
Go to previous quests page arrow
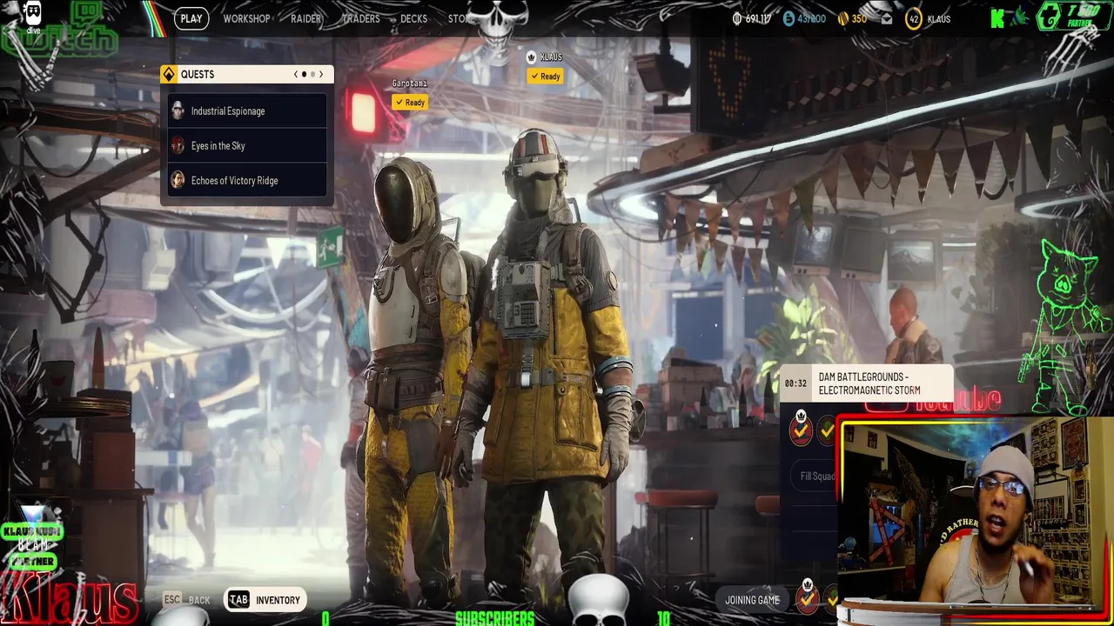(295, 75)
